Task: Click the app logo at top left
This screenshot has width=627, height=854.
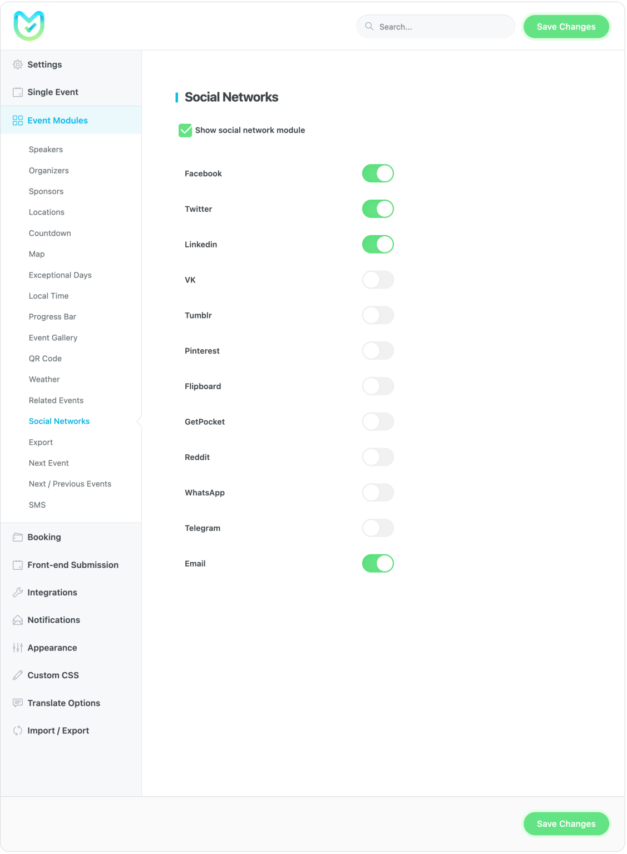Action: [x=29, y=26]
